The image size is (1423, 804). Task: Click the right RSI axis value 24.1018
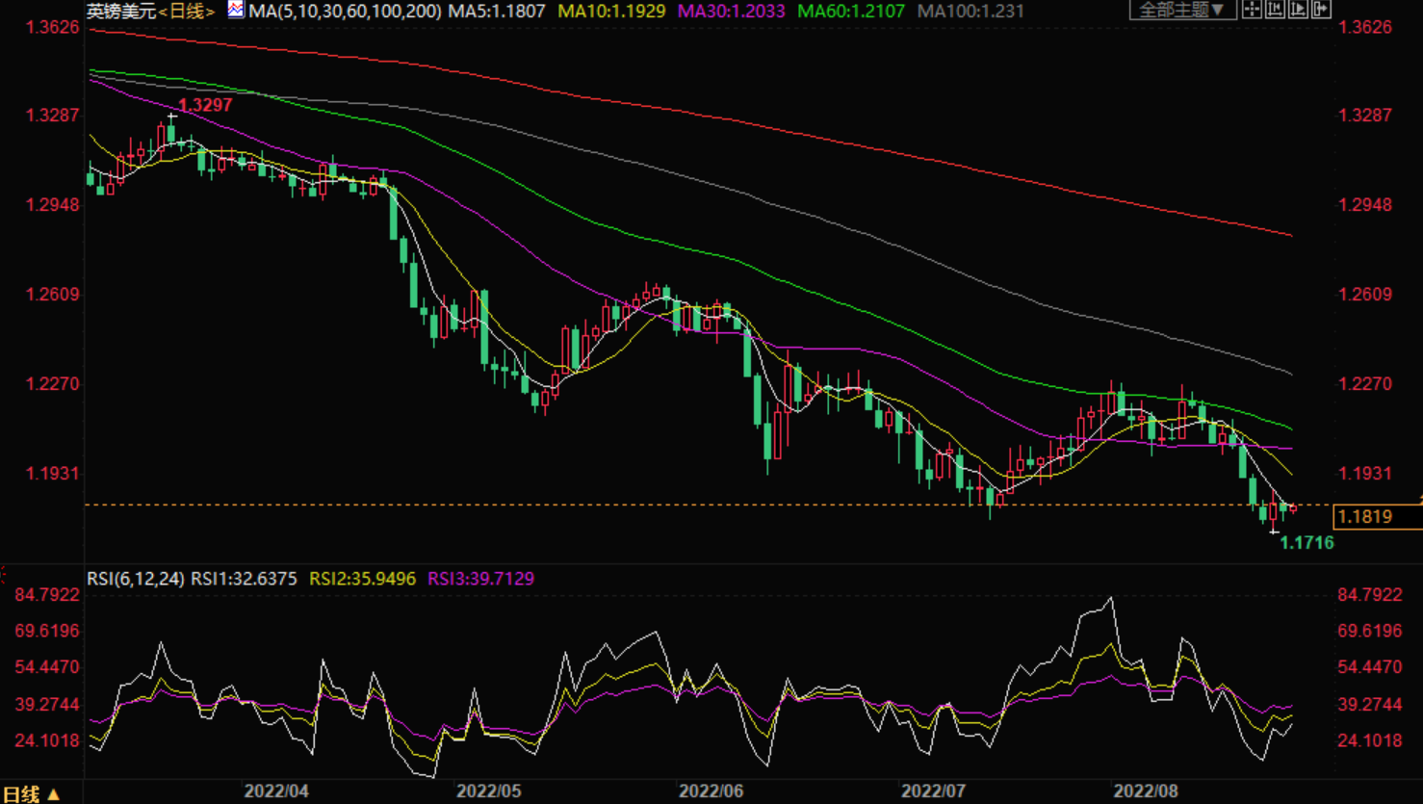click(x=1370, y=740)
